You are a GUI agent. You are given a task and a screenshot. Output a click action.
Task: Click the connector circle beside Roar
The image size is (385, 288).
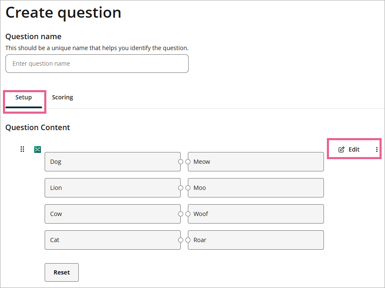tap(188, 240)
